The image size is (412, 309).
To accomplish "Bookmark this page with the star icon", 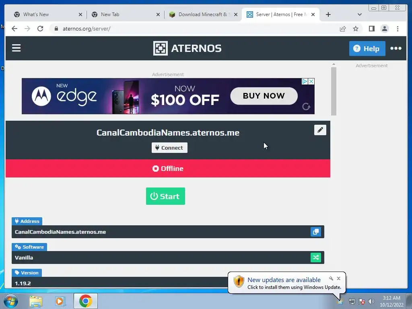I will point(356,29).
